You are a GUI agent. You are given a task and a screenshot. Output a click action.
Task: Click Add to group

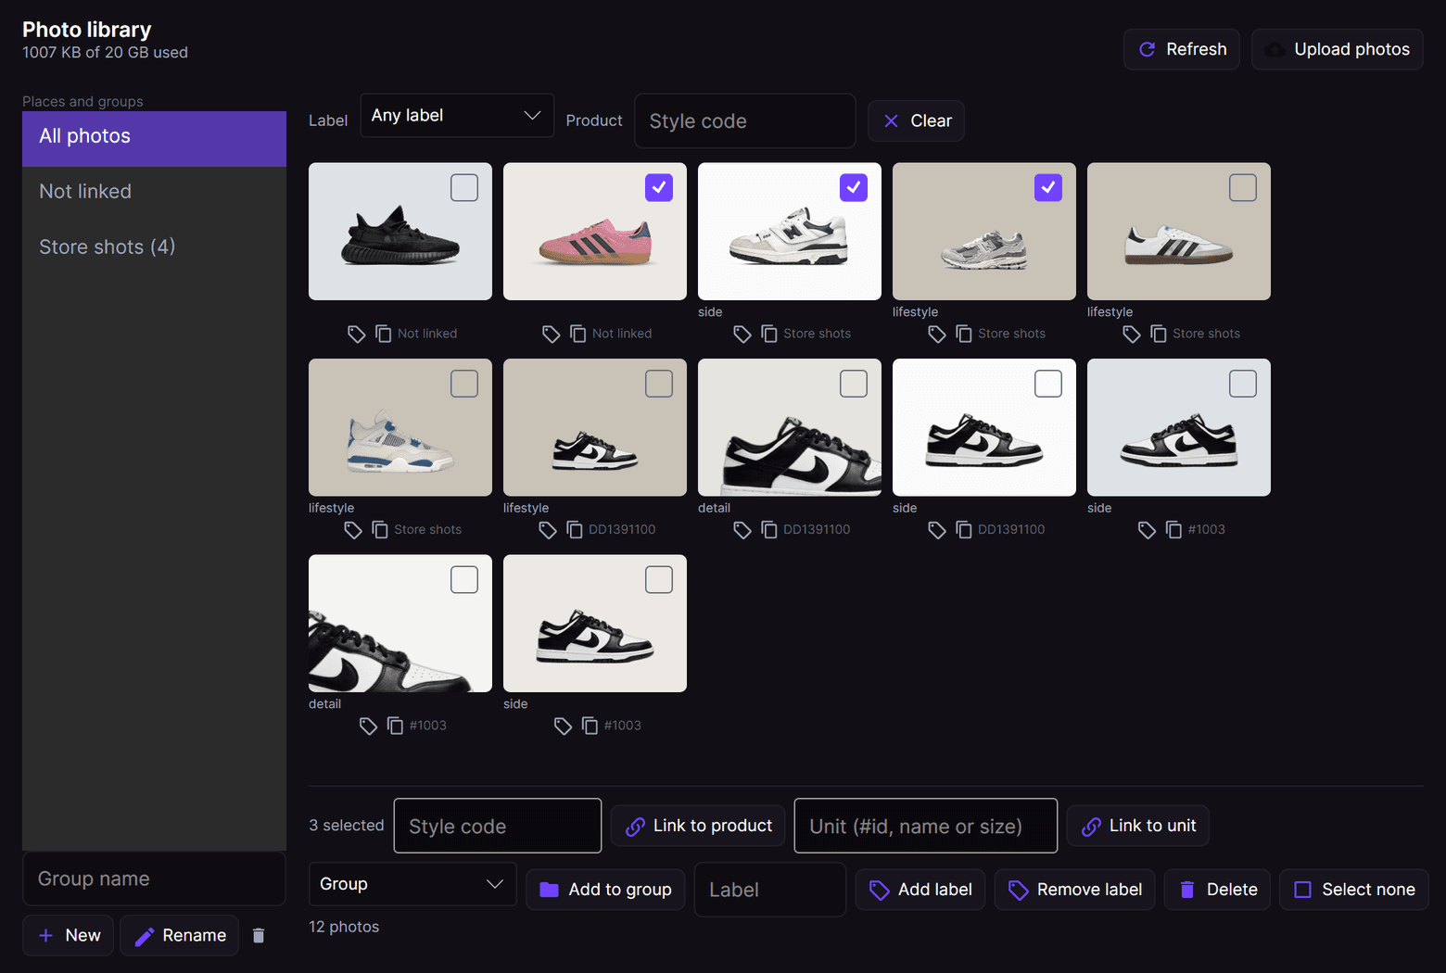(605, 890)
